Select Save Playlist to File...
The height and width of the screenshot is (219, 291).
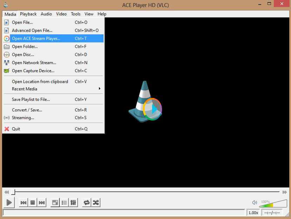tap(53, 100)
